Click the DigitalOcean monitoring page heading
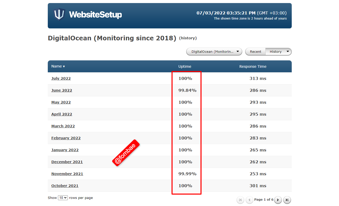Viewport: 339px width, 206px height. click(x=112, y=38)
